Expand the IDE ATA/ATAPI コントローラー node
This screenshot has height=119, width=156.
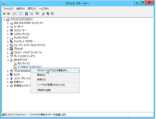pos(8,23)
